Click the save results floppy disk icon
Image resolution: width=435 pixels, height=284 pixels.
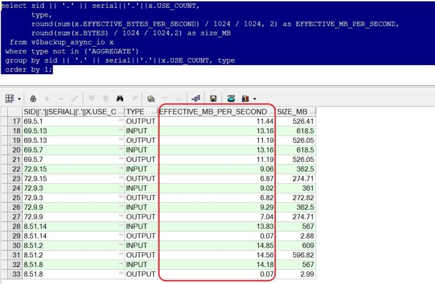[214, 99]
